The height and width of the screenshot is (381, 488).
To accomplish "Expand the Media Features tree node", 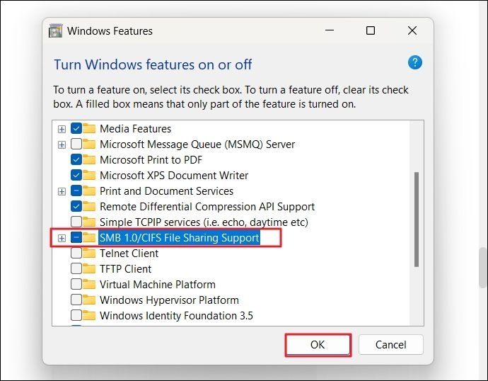I will click(62, 129).
